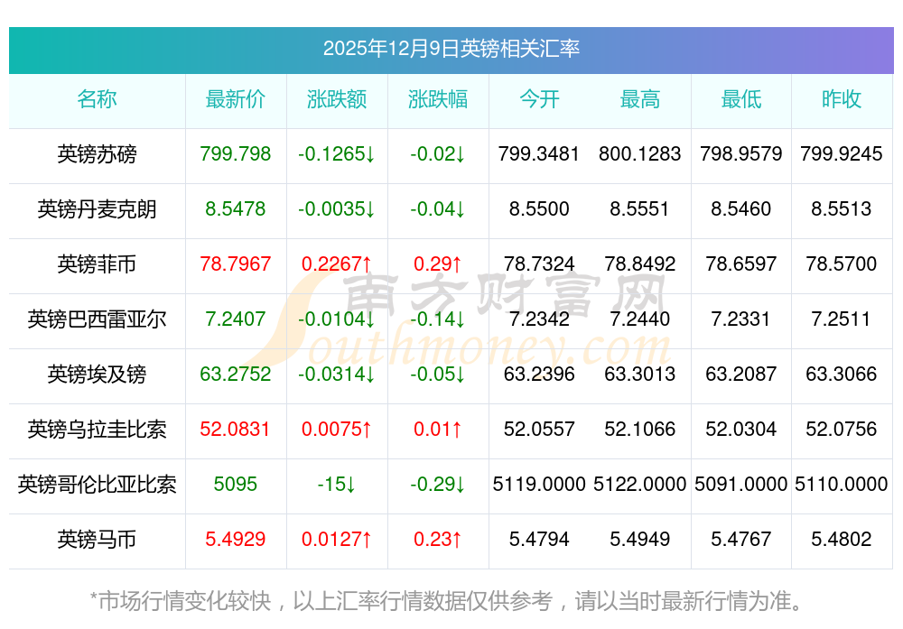Click opening value 5119.0000
903x629 pixels.
pos(539,484)
